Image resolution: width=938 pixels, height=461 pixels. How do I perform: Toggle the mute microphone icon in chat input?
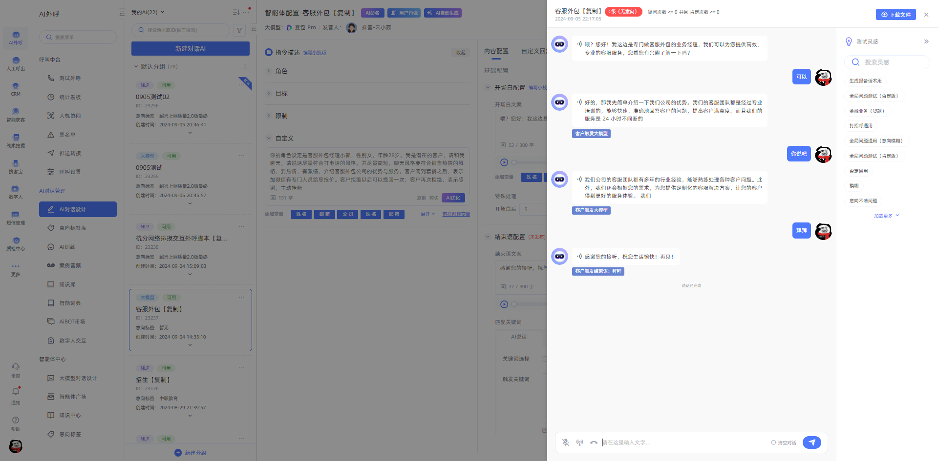[565, 442]
